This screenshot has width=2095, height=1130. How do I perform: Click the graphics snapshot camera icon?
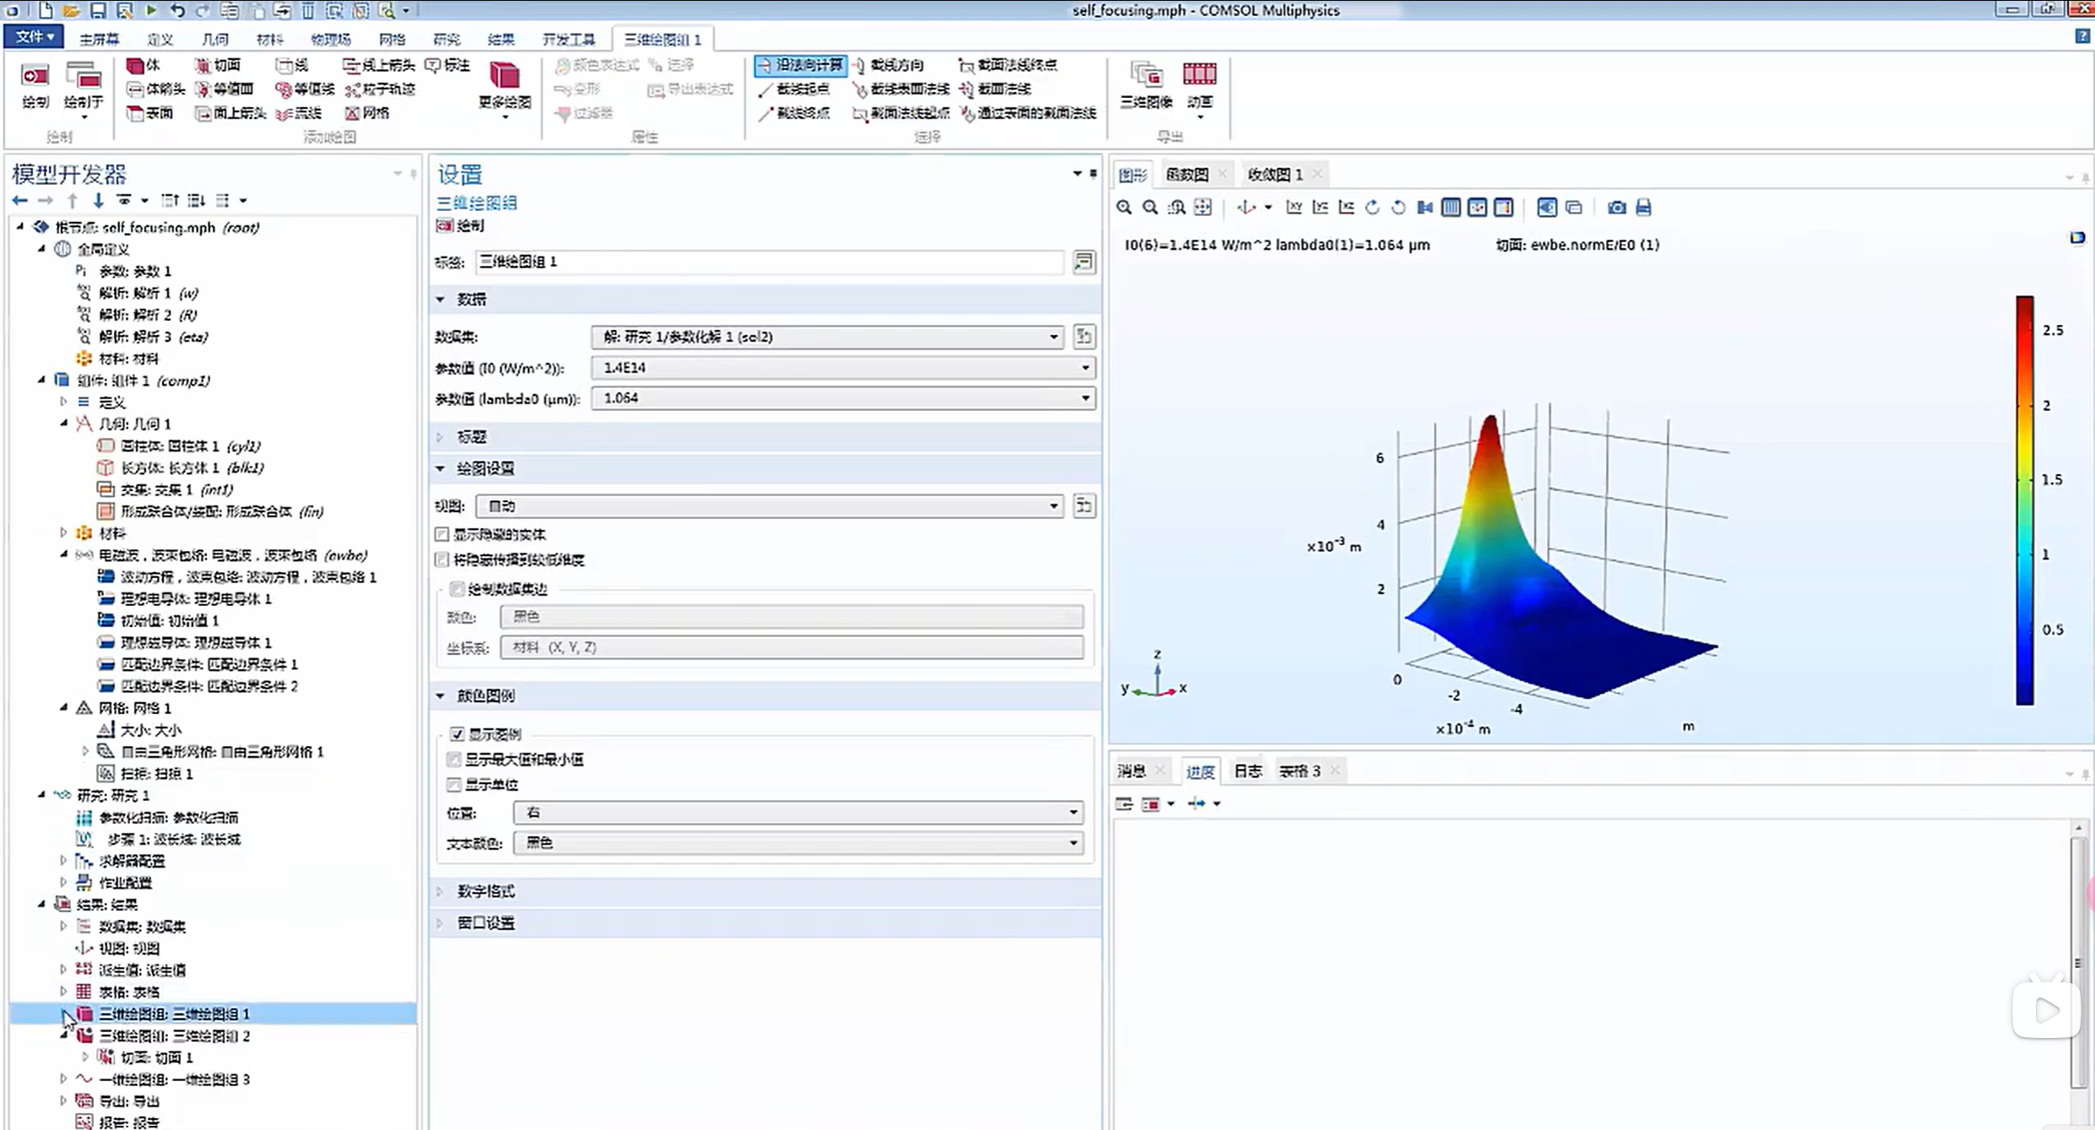(1616, 208)
